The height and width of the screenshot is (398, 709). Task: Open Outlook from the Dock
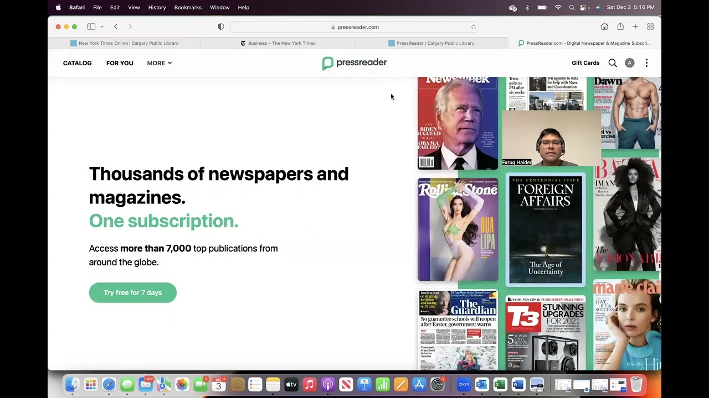tap(482, 384)
